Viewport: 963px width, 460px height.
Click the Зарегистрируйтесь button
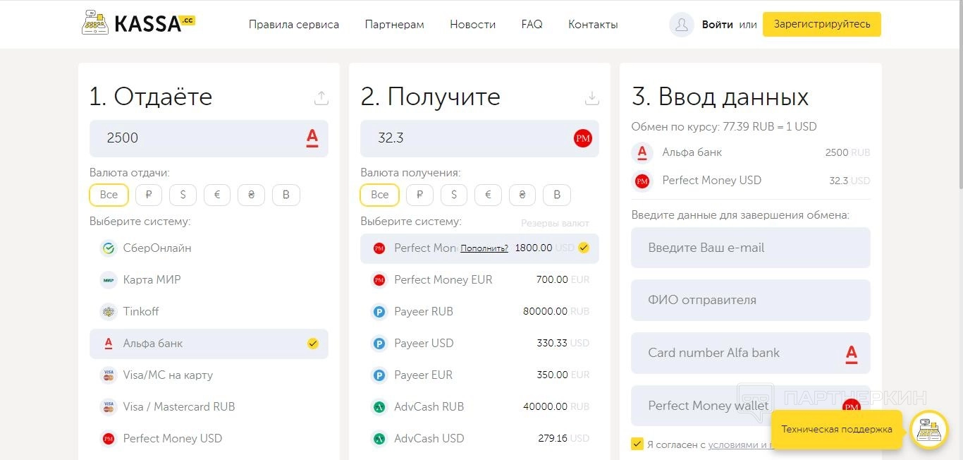[822, 24]
